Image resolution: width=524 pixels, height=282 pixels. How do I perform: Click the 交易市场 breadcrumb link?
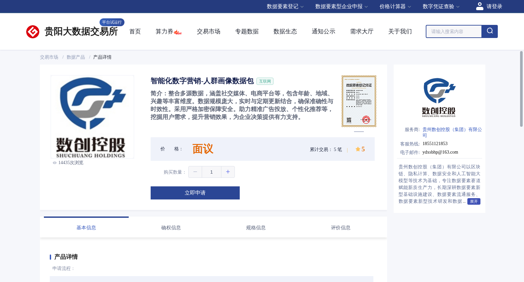(x=49, y=57)
